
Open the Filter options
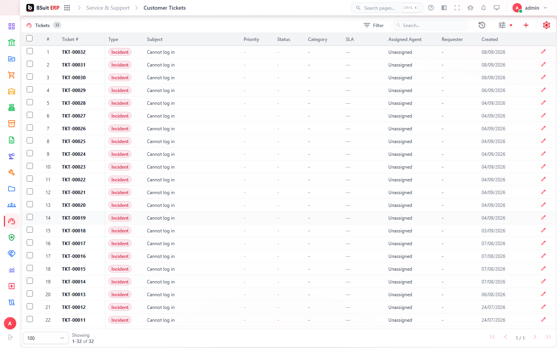374,25
